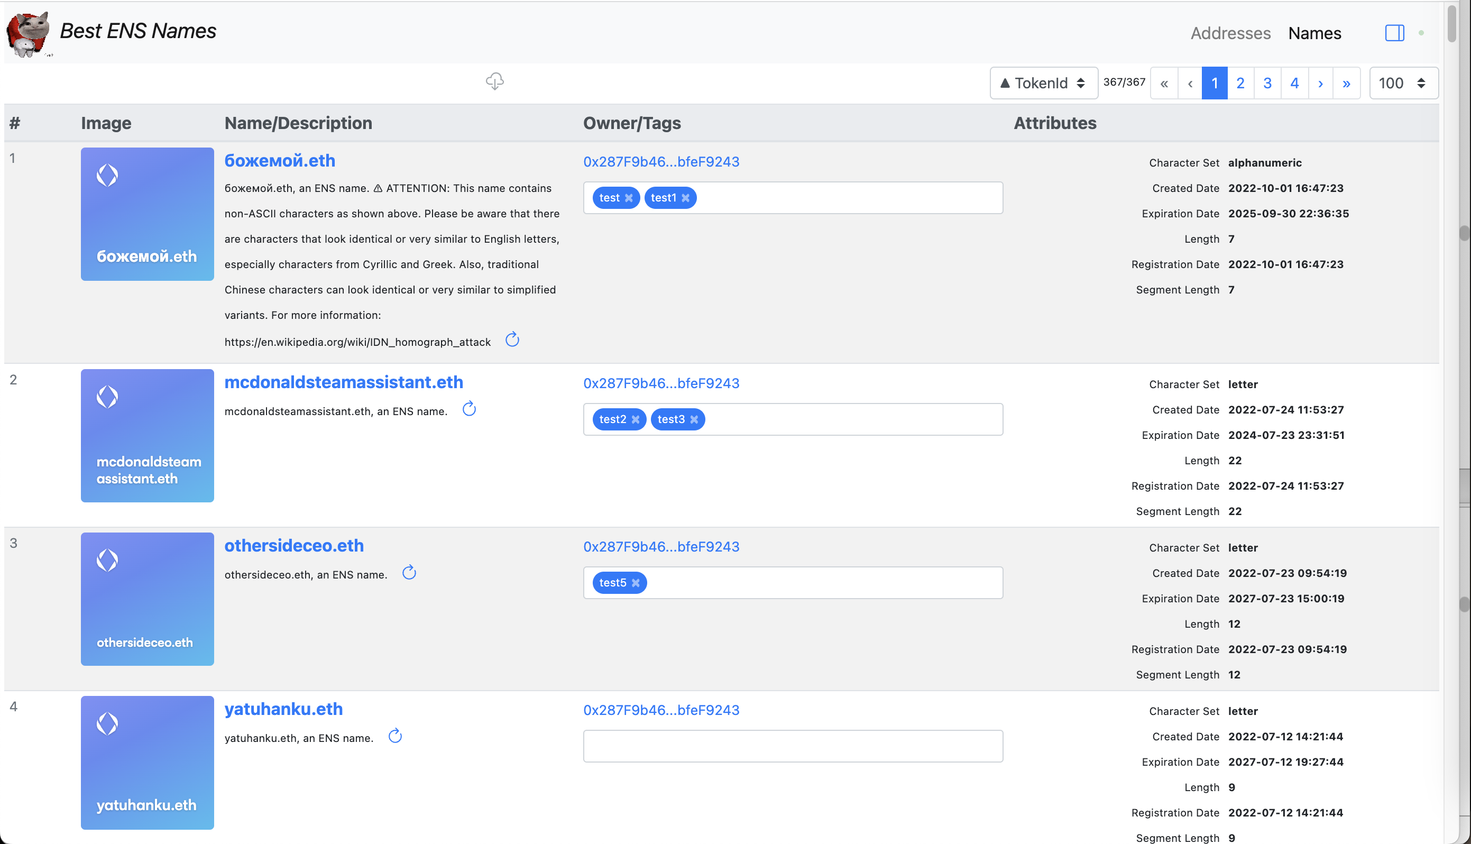The width and height of the screenshot is (1471, 844).
Task: Open the othersideceo.eth name link
Action: (294, 545)
